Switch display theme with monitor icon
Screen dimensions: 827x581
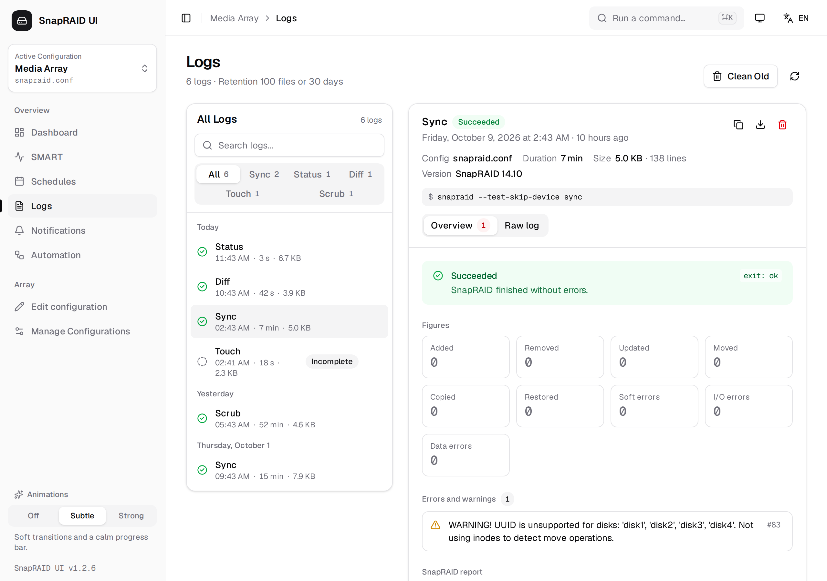click(759, 18)
